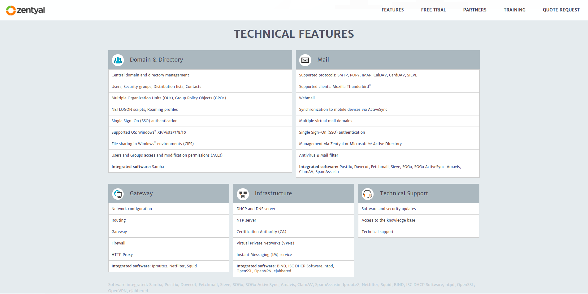The image size is (588, 294).
Task: Open the FEATURES menu item
Action: click(392, 10)
